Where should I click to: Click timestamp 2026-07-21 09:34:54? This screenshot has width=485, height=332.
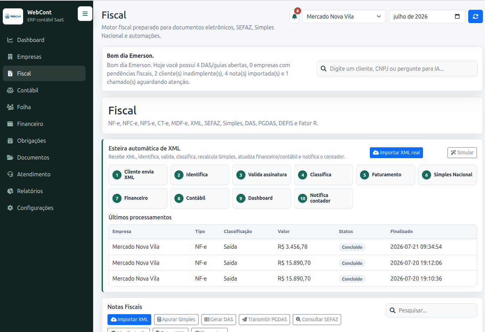[416, 247]
